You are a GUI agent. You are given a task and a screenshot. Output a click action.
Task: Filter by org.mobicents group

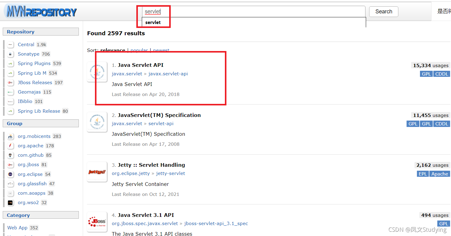click(34, 136)
